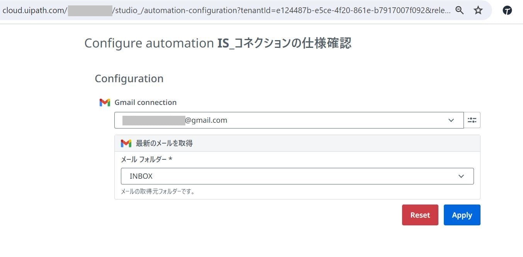523x257 pixels.
Task: Click the Configure automation page title
Action: point(217,43)
